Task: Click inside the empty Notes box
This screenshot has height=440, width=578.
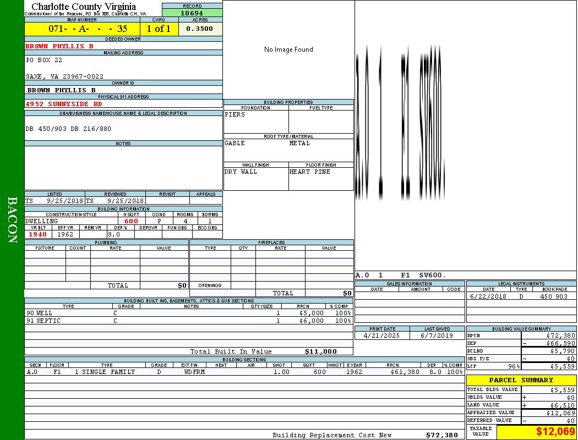Action: point(123,168)
